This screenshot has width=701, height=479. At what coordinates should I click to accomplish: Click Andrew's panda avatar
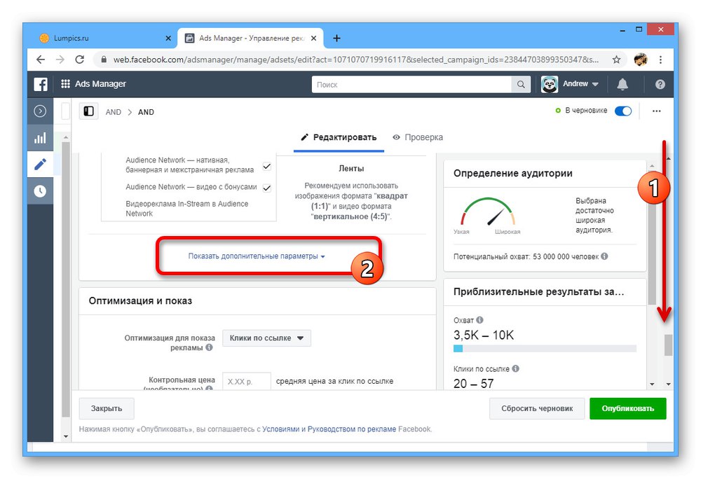coord(549,84)
